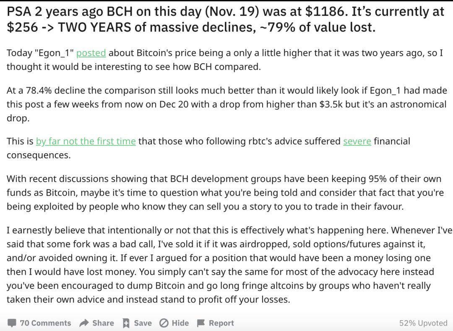The height and width of the screenshot is (331, 453).
Task: Click the Report flag icon
Action: click(201, 323)
